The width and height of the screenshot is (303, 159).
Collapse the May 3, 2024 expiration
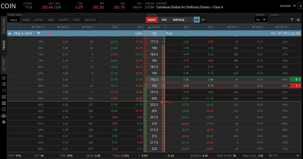click(10, 33)
